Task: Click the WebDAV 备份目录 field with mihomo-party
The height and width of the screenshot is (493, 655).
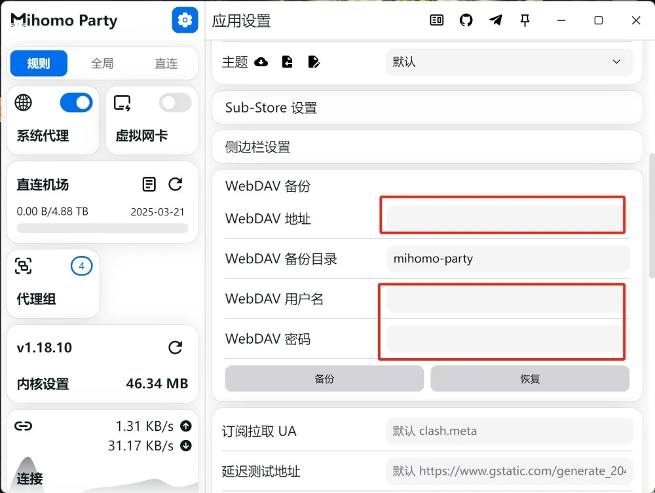Action: (508, 259)
